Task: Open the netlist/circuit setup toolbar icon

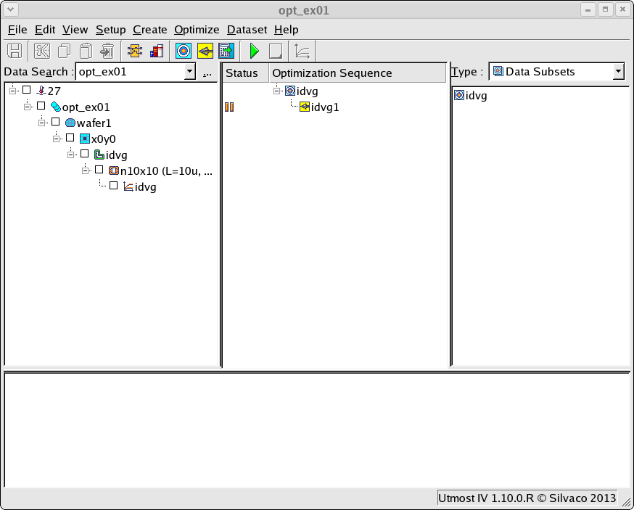Action: tap(135, 52)
